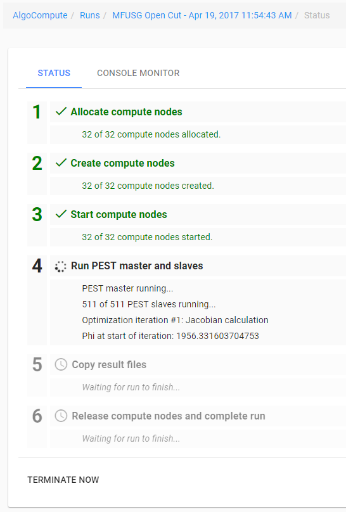346x512 pixels.
Task: Click clock icon beside Copy result files
Action: (x=61, y=364)
